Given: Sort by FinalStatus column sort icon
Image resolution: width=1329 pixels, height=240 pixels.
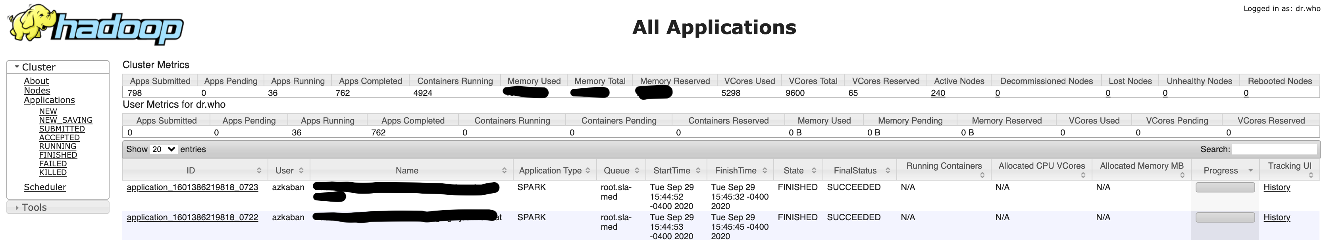Looking at the screenshot, I should tap(888, 170).
